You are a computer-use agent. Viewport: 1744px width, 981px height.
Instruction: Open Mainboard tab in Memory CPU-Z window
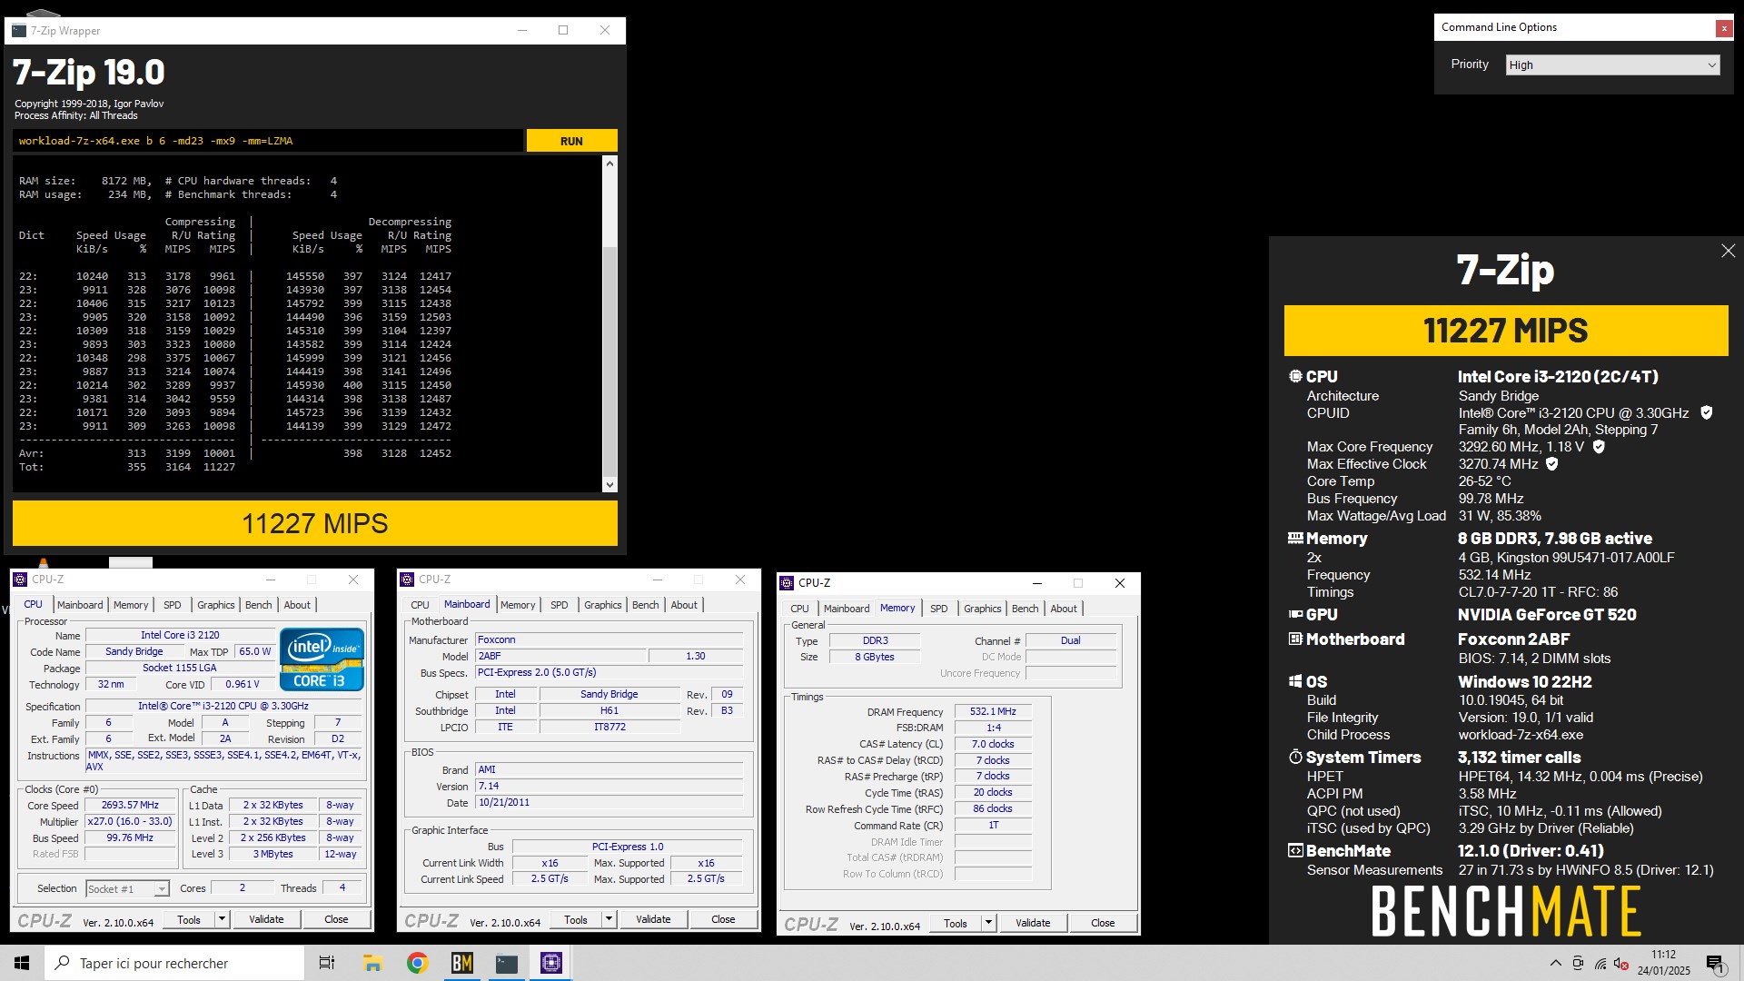(x=847, y=609)
